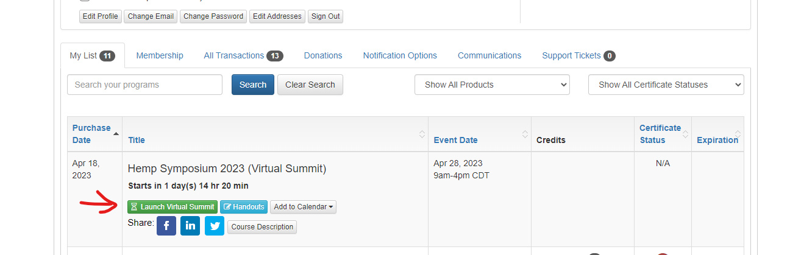Sort by Certificate Status arrows
This screenshot has height=255, width=790.
pyautogui.click(x=686, y=134)
